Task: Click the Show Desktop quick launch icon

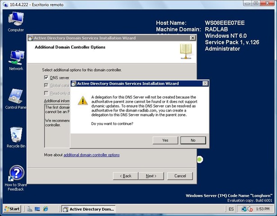Action: 37,209
